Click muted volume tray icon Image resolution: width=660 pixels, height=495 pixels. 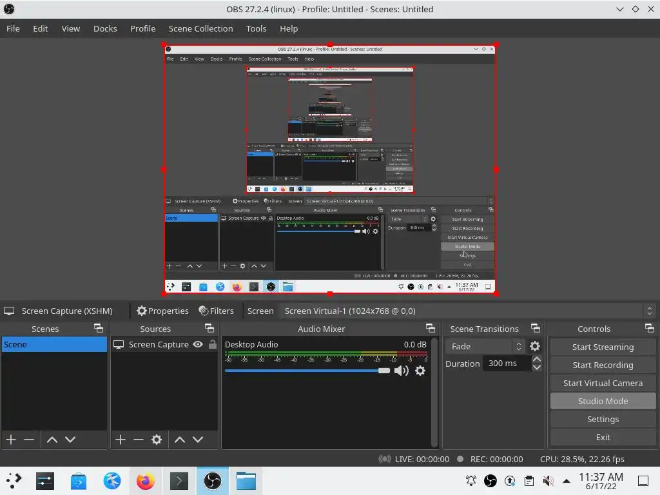click(548, 481)
